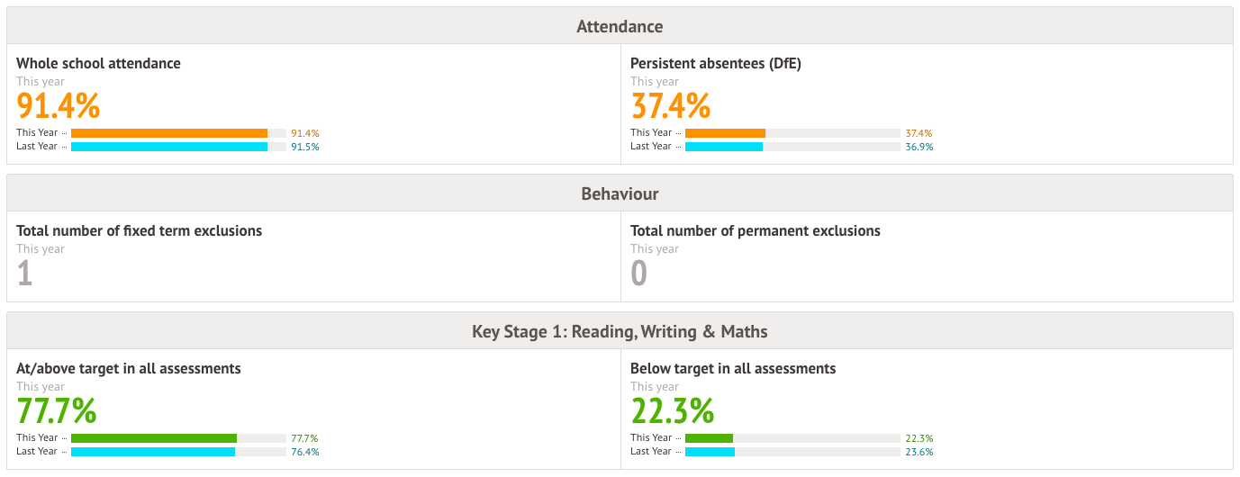
Task: Open Total number of permanent exclusions
Action: (756, 231)
